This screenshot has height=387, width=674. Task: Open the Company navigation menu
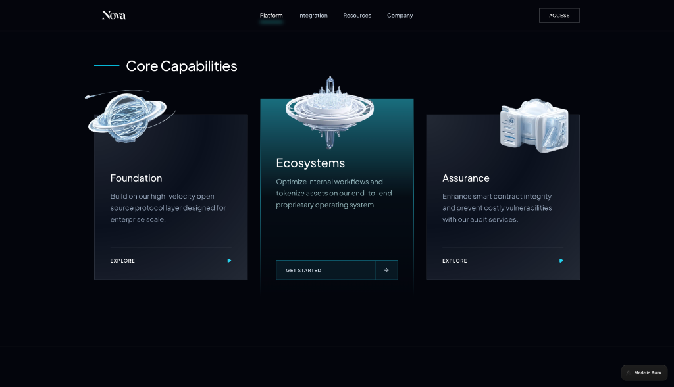400,15
